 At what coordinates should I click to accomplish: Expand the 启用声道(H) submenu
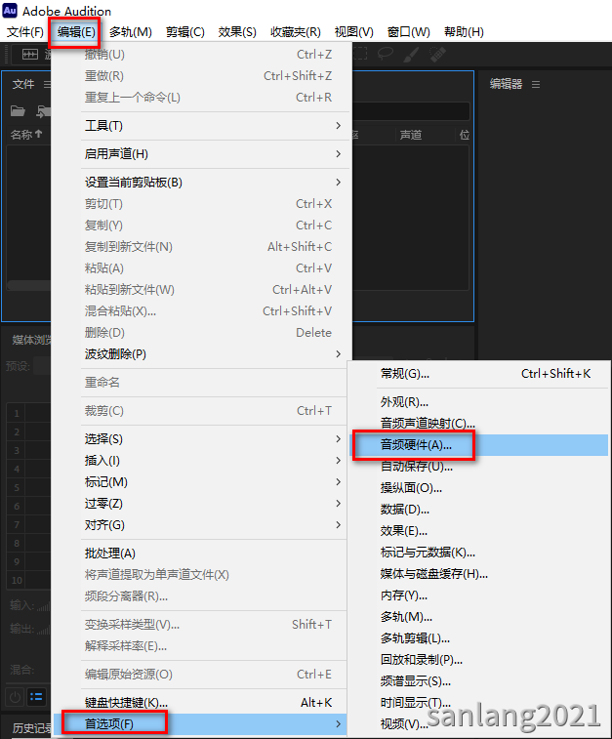pos(215,154)
